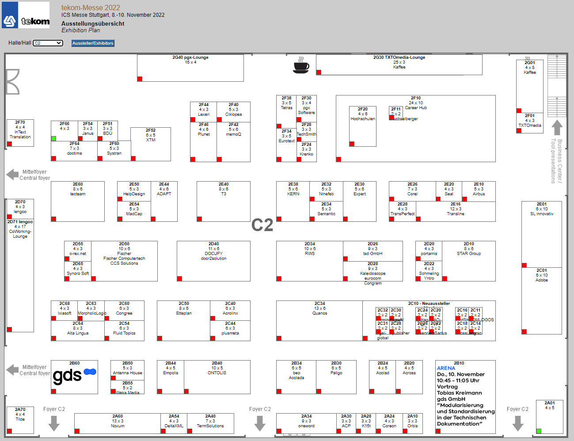Click the Tetras booth 2F38
Image resolution: width=574 pixels, height=441 pixels.
click(x=286, y=112)
